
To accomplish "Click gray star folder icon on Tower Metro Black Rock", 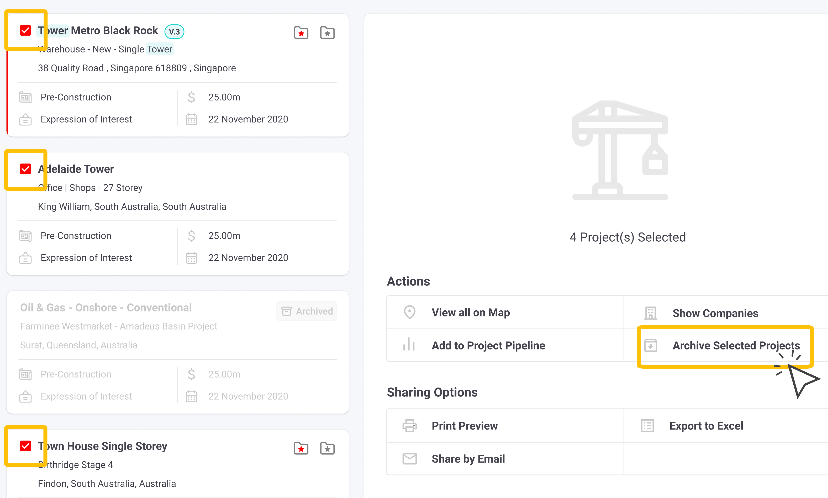I will tap(327, 33).
